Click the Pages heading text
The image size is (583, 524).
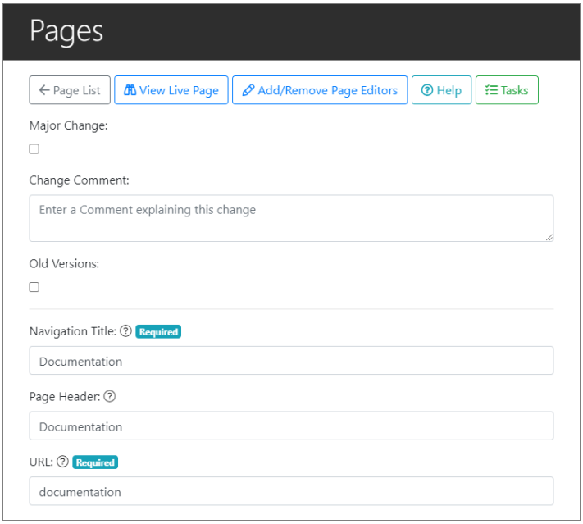(66, 31)
